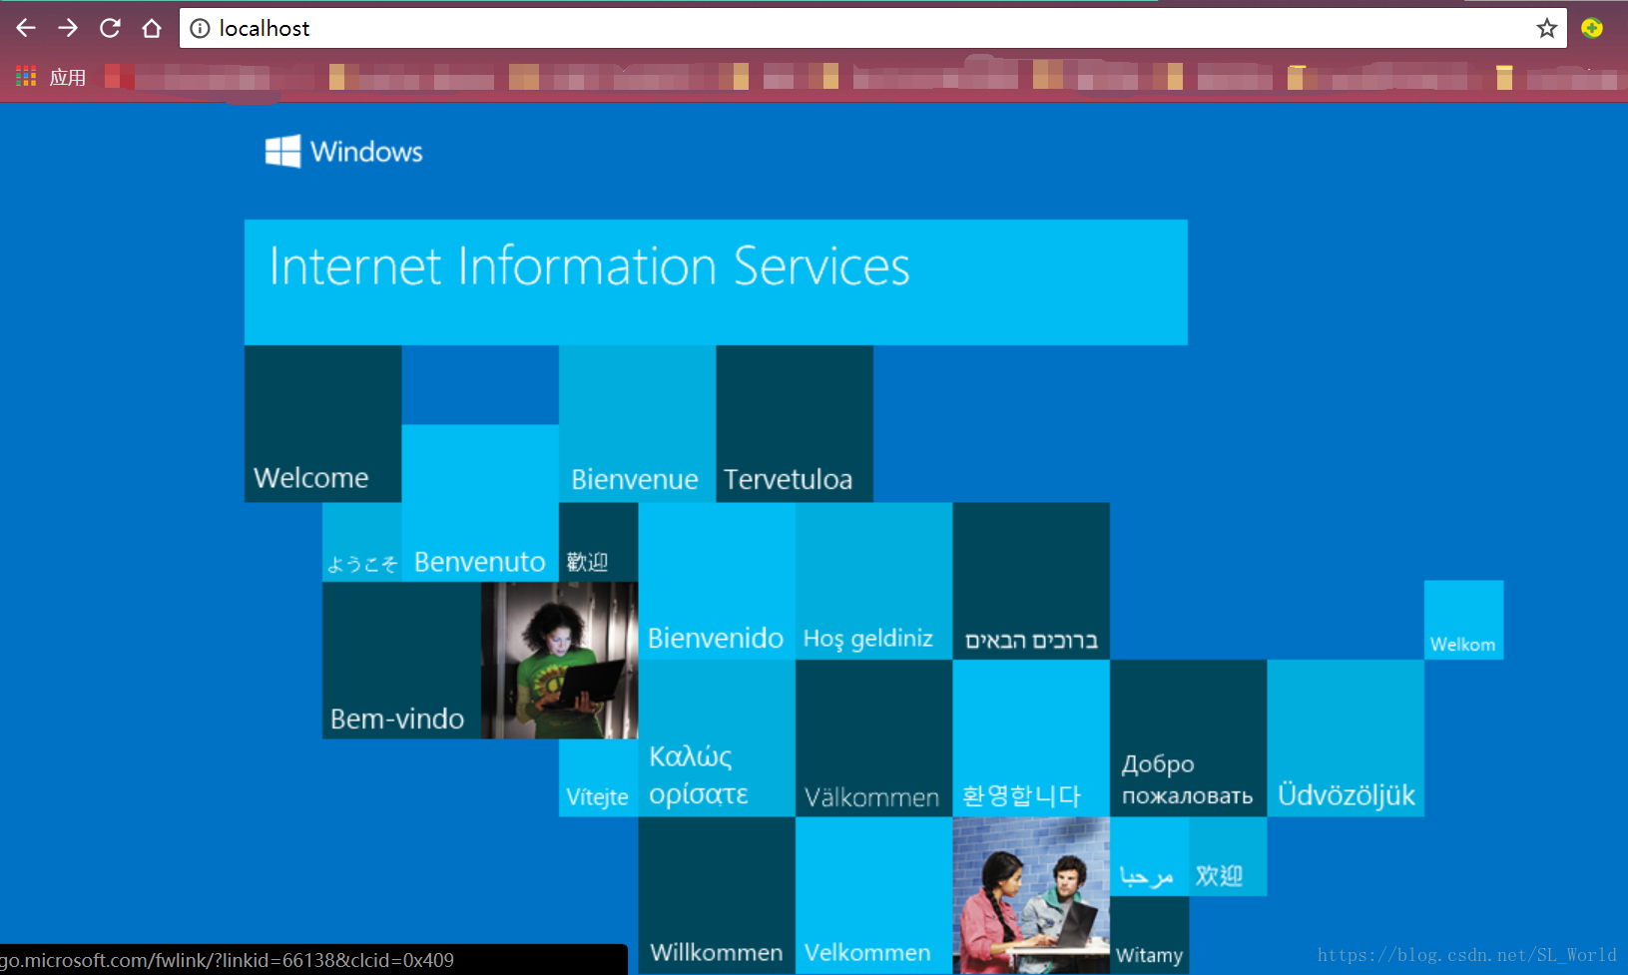Click the Arabic مرحبا tile
1628x975 pixels.
pos(1149,856)
